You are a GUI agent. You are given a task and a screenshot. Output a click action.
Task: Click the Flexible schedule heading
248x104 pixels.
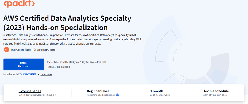click(215, 91)
